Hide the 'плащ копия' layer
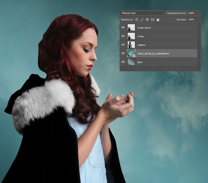 (x=123, y=27)
